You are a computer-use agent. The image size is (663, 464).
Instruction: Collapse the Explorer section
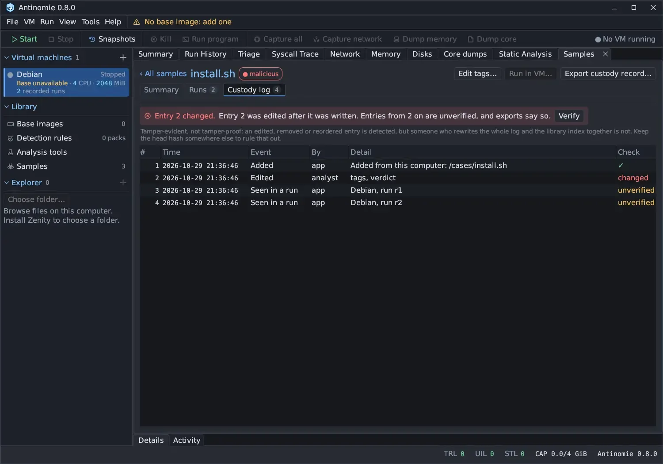(7, 183)
